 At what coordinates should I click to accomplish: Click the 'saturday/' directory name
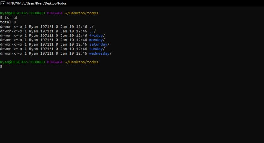(x=99, y=44)
